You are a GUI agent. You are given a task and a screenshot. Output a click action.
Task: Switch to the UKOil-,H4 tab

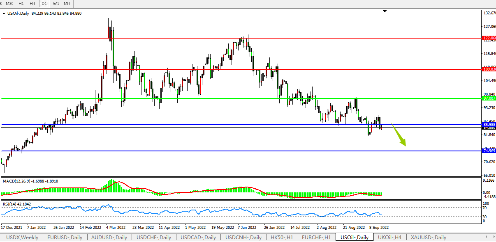(389, 237)
